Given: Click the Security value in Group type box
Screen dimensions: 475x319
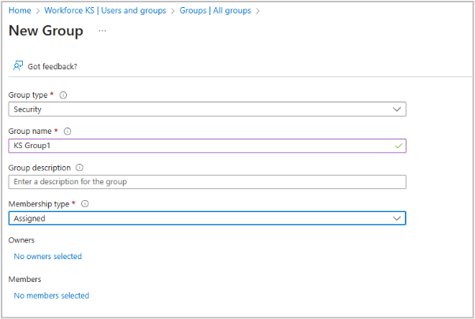Looking at the screenshot, I should [28, 109].
